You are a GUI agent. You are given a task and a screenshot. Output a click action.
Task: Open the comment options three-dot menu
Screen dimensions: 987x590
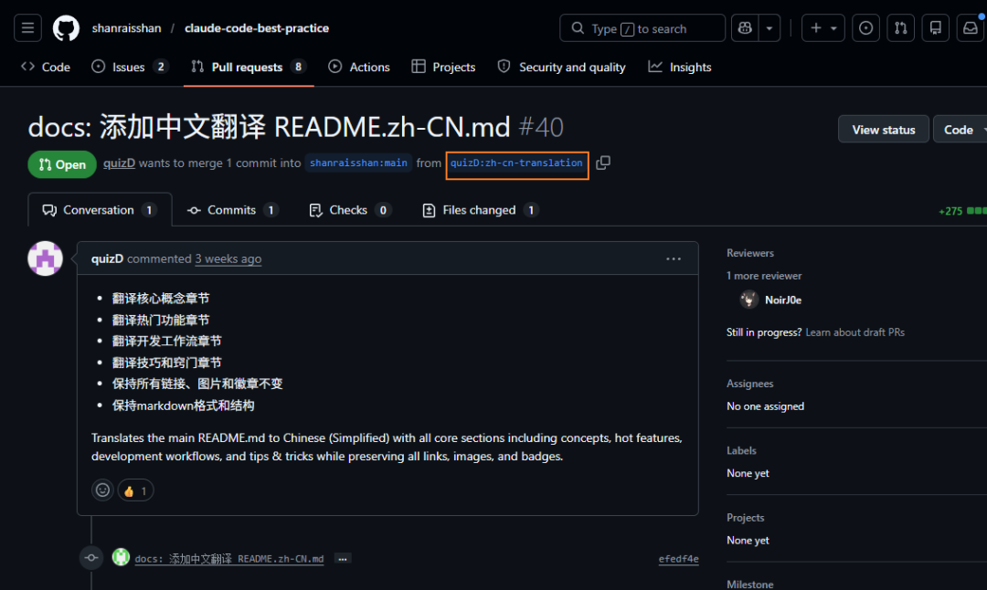click(x=674, y=258)
